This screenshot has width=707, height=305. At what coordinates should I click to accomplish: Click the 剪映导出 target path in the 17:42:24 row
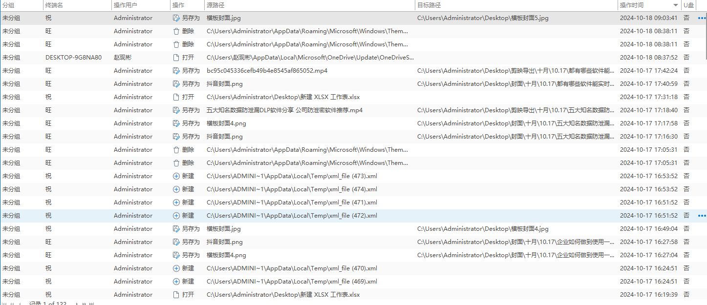click(x=516, y=71)
